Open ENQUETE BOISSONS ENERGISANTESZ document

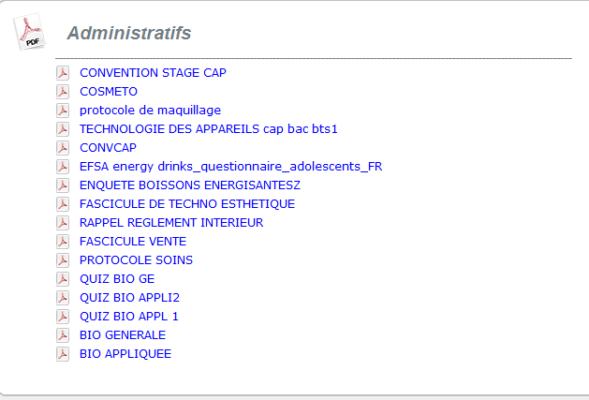189,185
